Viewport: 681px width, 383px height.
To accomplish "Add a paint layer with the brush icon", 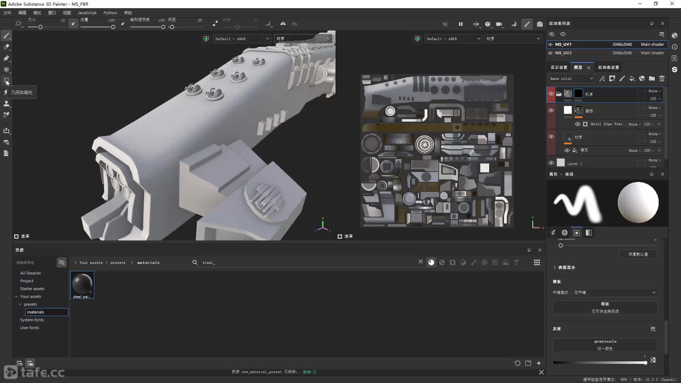I will (622, 78).
